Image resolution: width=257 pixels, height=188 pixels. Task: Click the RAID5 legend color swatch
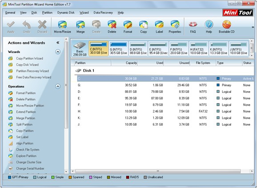point(128,177)
